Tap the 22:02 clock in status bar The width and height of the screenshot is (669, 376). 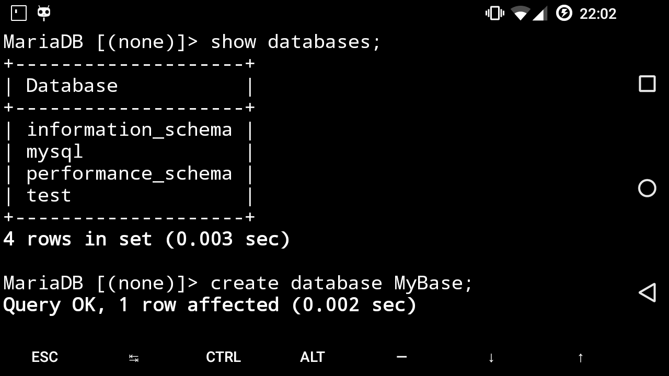(598, 14)
